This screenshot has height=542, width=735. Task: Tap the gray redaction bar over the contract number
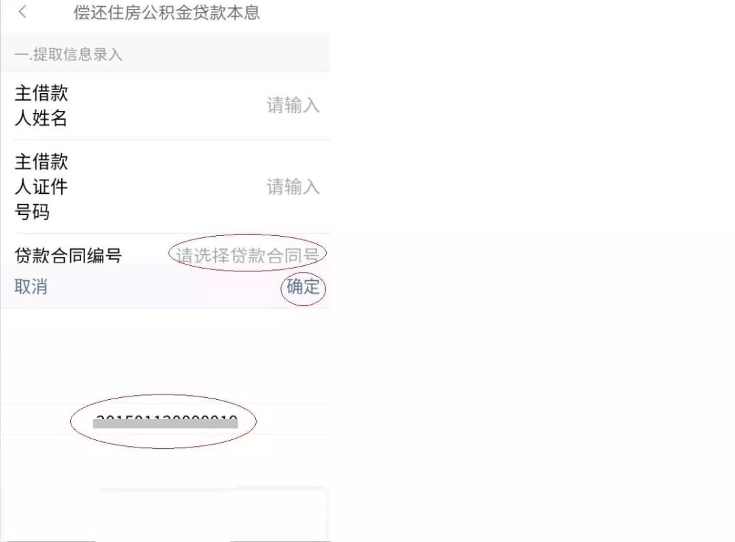coord(165,424)
